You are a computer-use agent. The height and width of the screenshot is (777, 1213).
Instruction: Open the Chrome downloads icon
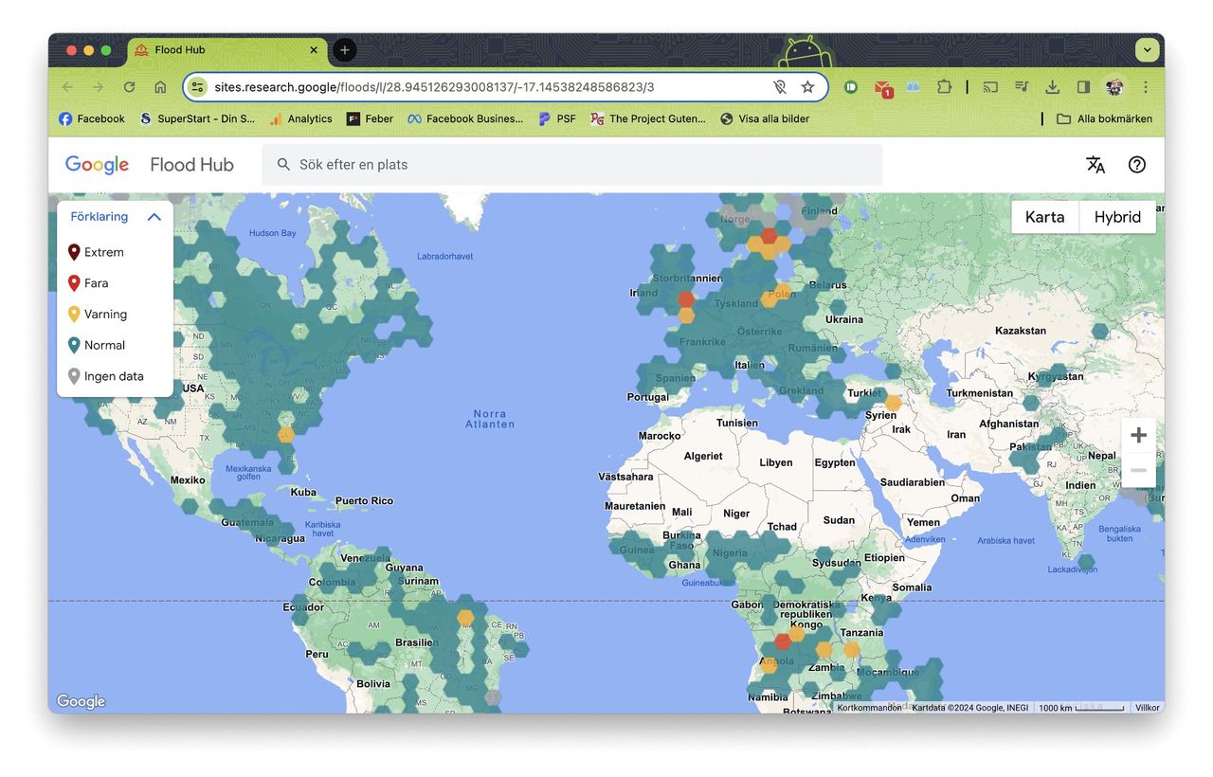coord(1052,87)
